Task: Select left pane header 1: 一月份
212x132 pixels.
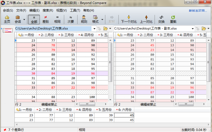Action: (x=27, y=35)
